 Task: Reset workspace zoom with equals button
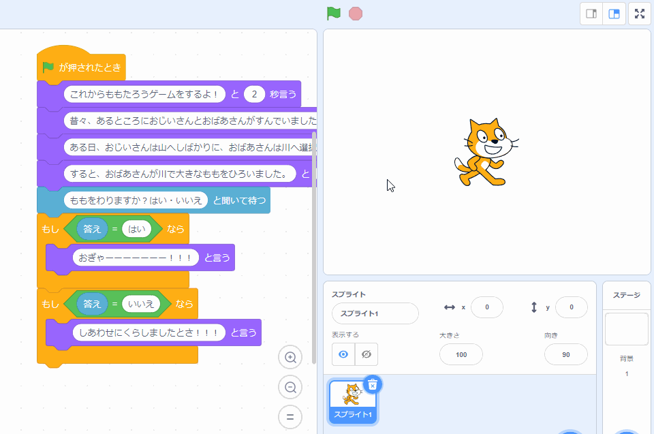click(290, 417)
